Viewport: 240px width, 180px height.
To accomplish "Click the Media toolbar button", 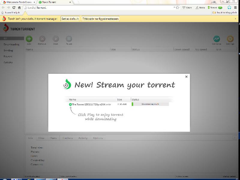I will click(x=200, y=7).
